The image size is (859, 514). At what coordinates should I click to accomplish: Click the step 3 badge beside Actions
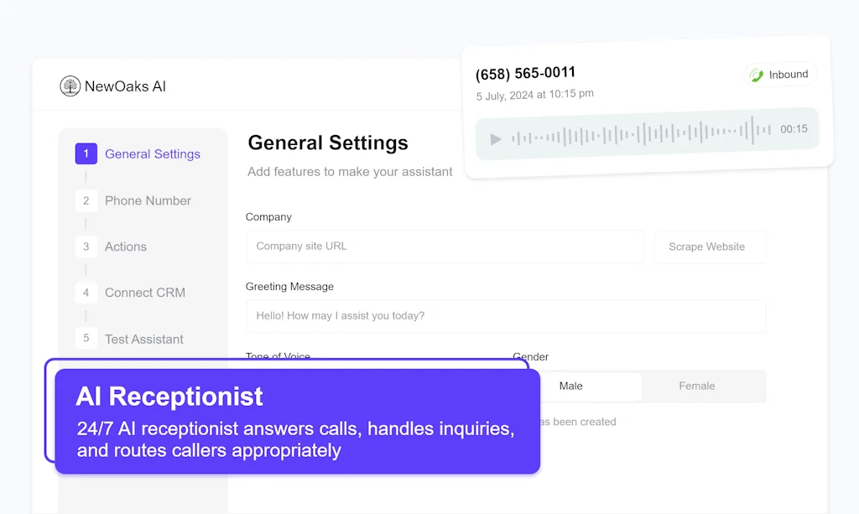[x=86, y=247]
